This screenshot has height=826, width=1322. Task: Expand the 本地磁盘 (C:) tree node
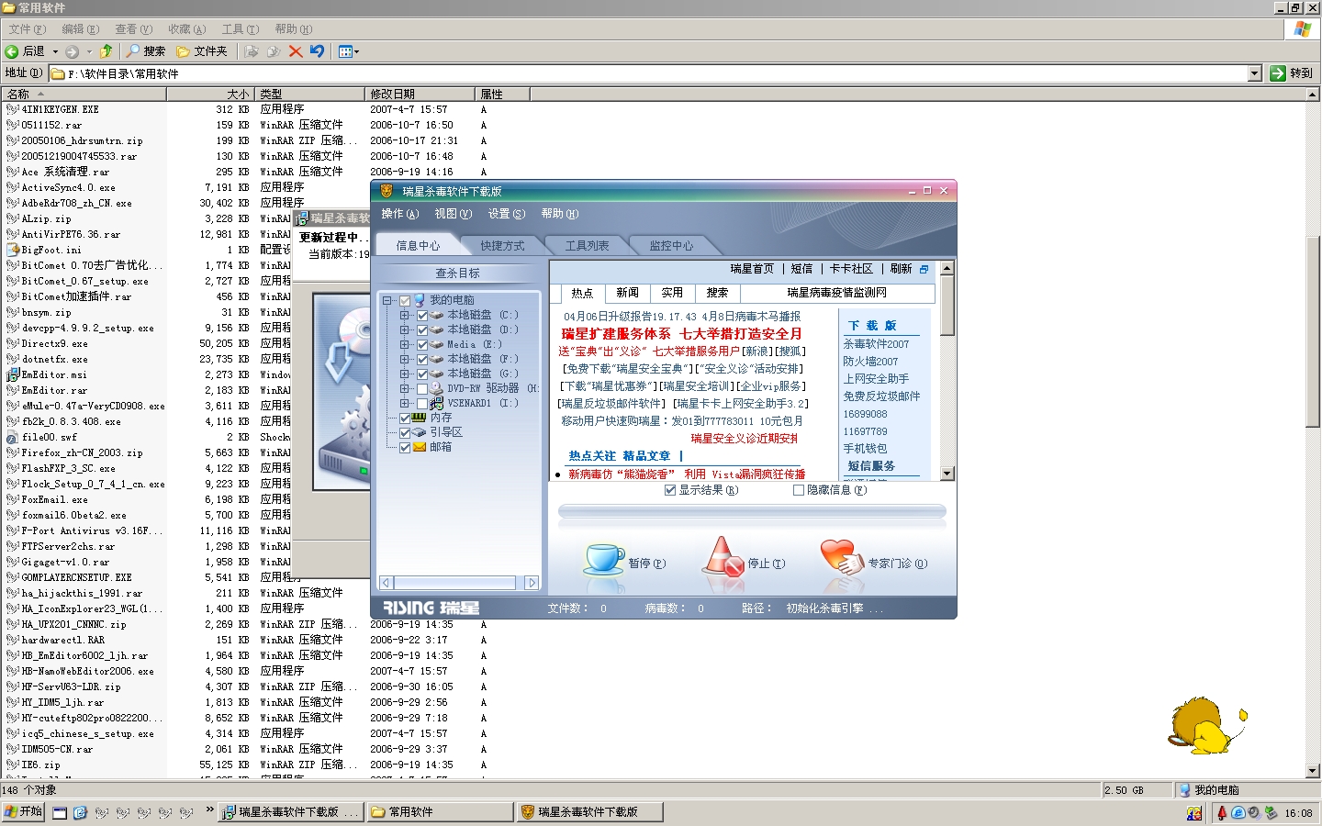(405, 315)
